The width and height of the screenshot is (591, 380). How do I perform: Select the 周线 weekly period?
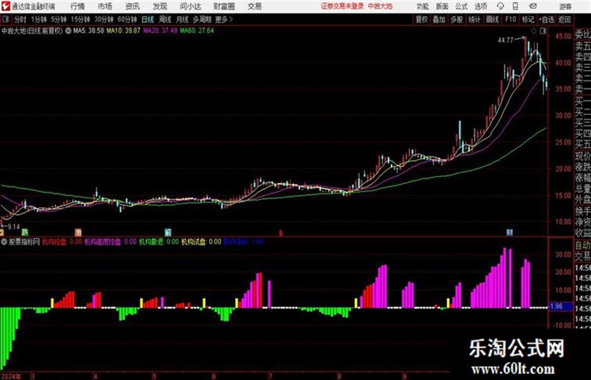point(165,19)
